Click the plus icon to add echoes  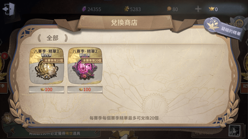point(198,9)
